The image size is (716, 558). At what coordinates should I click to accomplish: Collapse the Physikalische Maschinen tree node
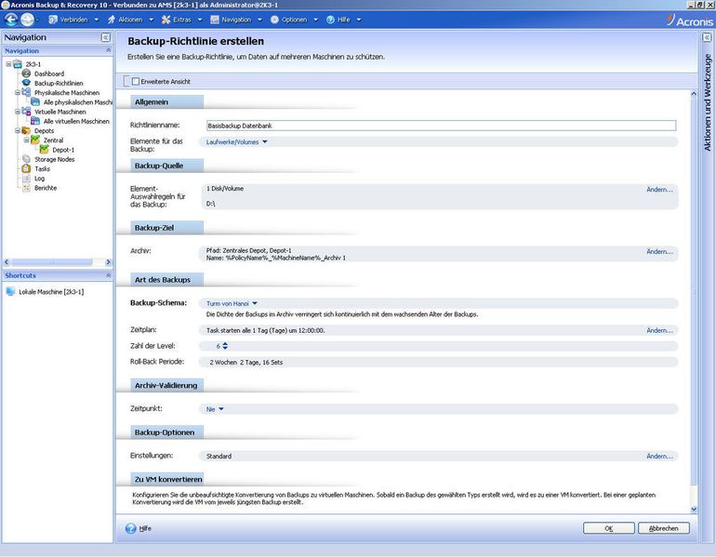[x=18, y=93]
